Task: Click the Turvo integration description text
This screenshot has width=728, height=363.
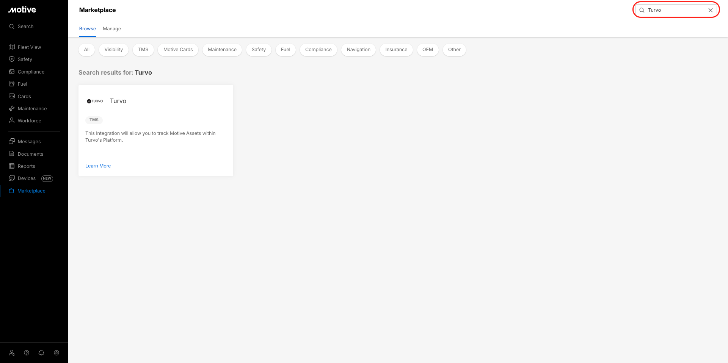Action: click(151, 137)
